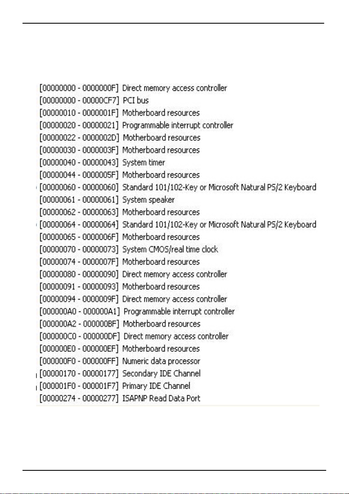Screen dimensions: 349x494
Task: Click the ISAPNP Read Data Port entry
Action: (x=120, y=398)
